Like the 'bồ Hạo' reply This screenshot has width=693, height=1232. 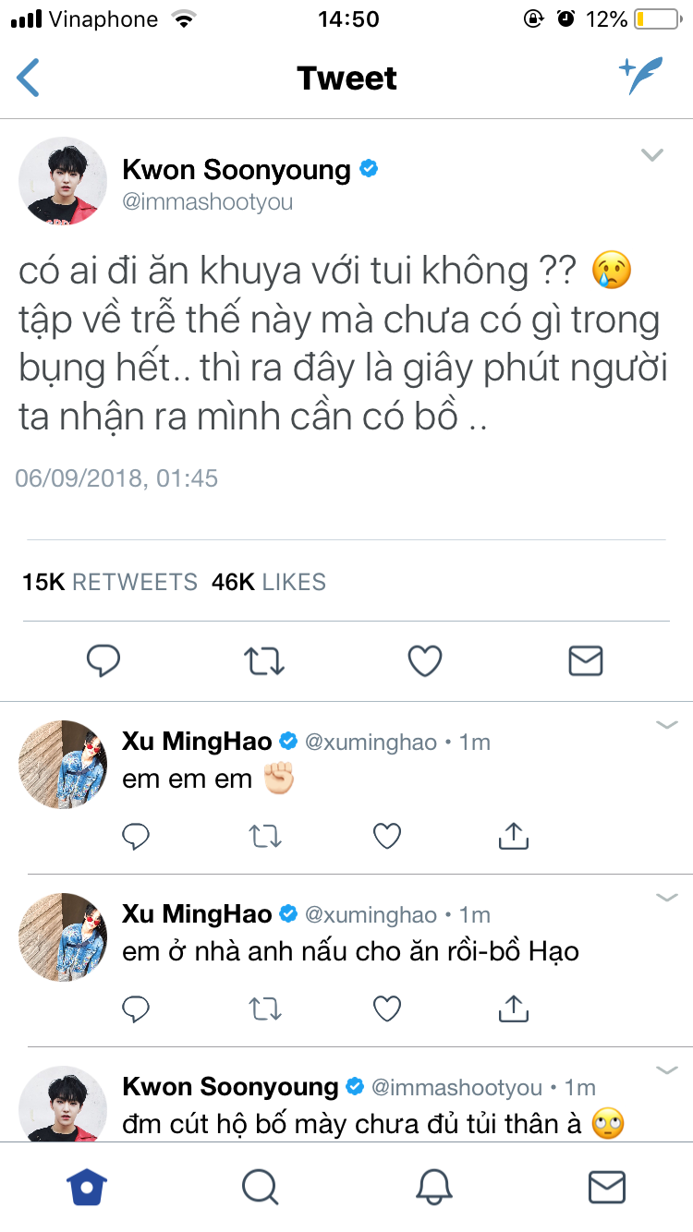(x=386, y=1009)
